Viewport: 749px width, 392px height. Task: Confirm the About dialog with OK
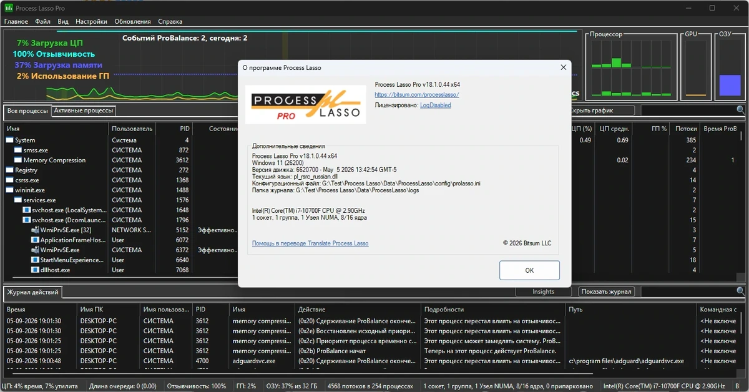[529, 270]
